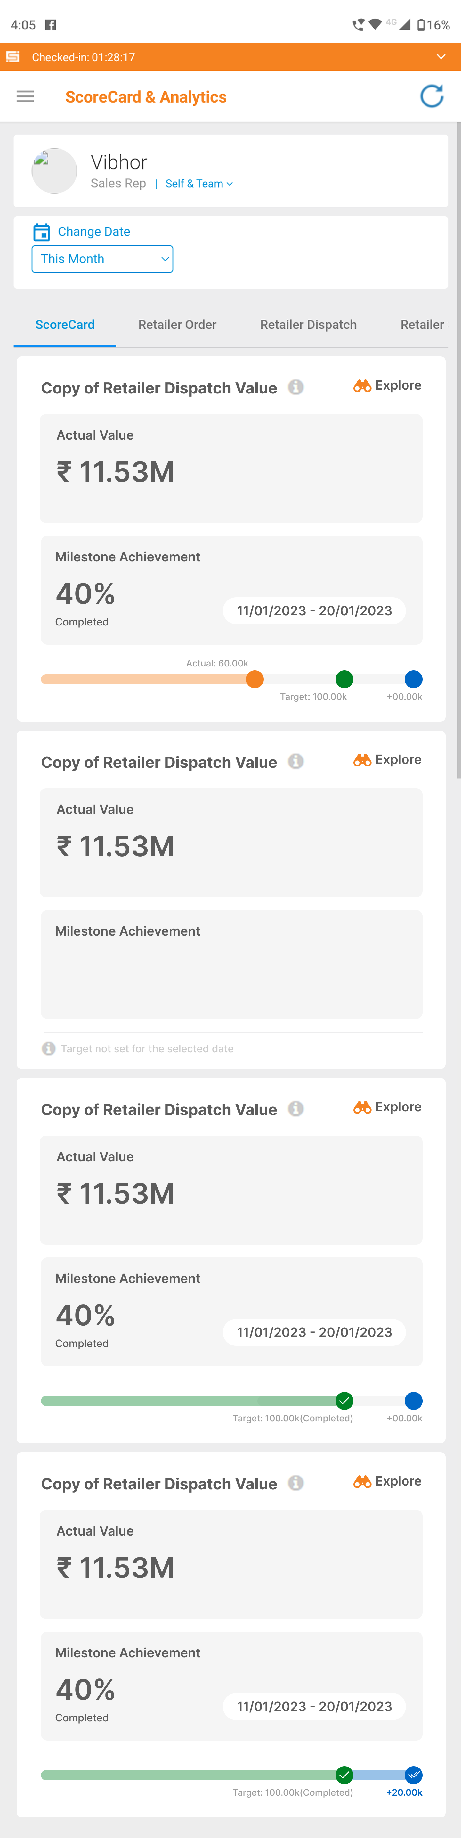Tap the Wi-Fi icon in the status bar

coord(376,25)
